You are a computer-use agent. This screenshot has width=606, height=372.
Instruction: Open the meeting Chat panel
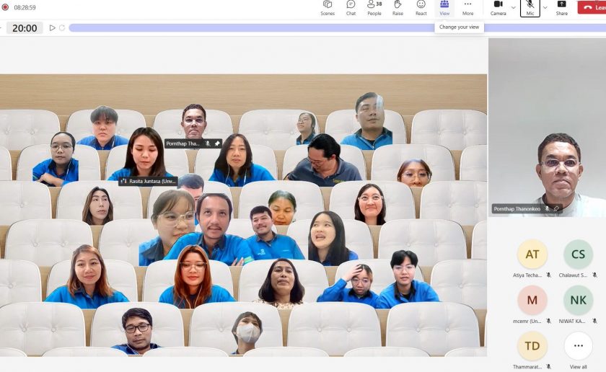[x=351, y=8]
